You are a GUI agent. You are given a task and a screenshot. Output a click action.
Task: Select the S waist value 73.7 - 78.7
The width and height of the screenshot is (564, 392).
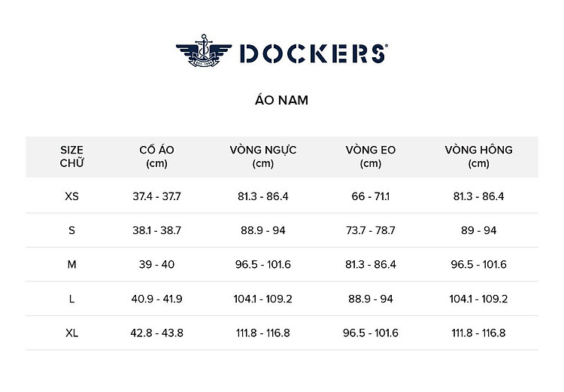371,230
